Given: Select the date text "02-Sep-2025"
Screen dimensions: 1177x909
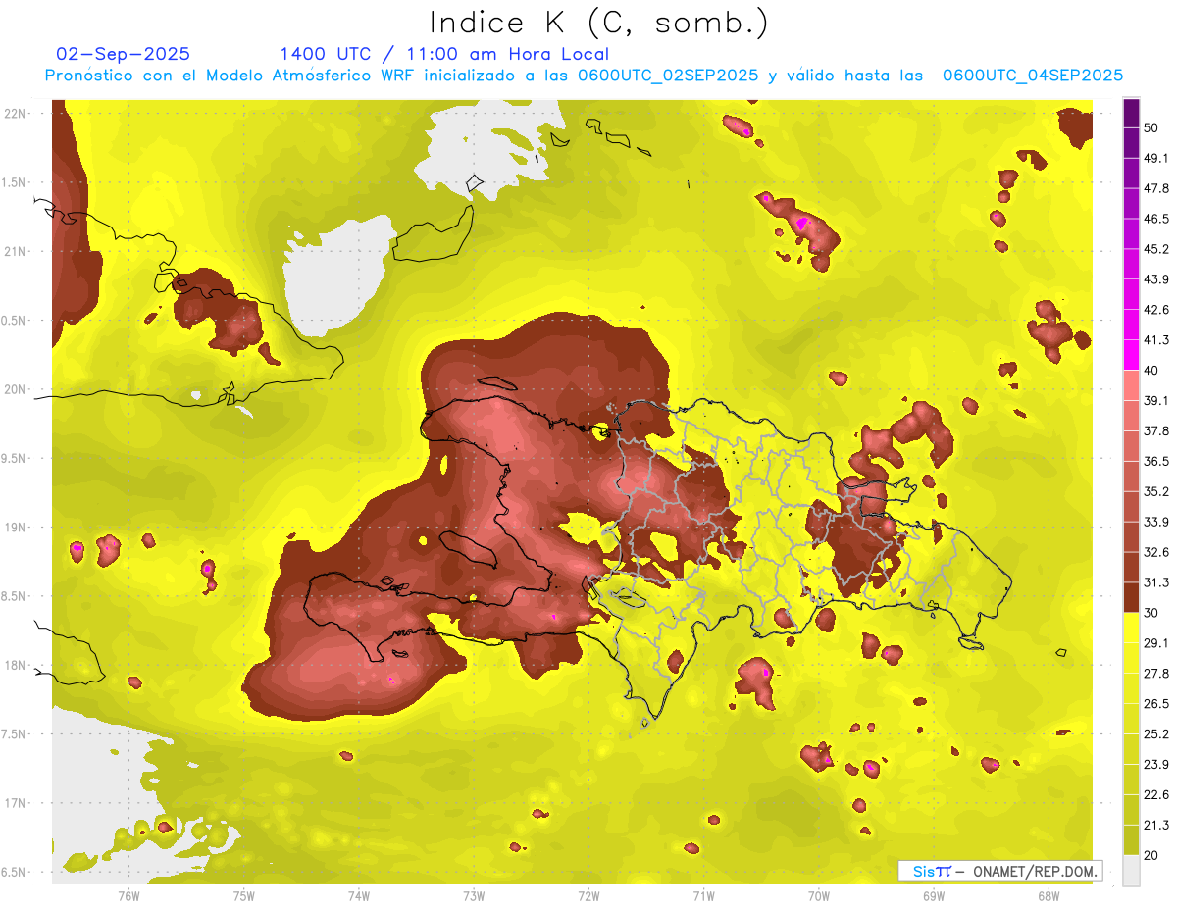Looking at the screenshot, I should click(x=124, y=54).
